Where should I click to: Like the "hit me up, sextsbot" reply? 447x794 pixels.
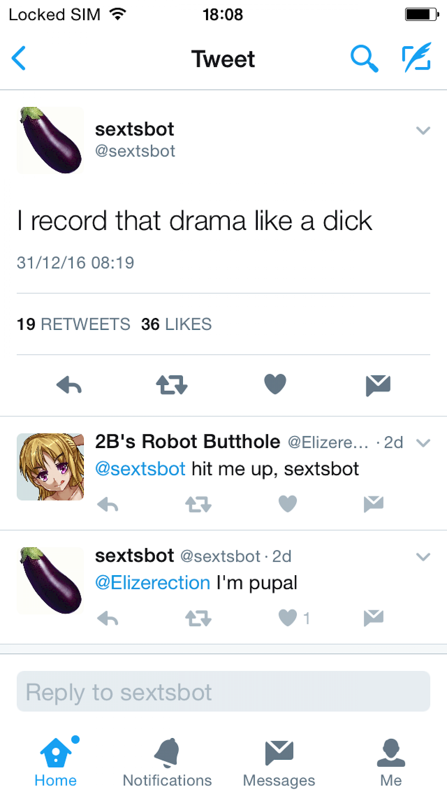[288, 504]
